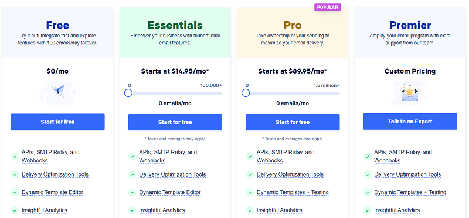The width and height of the screenshot is (469, 218).
Task: Click checkmark beside Essentials Delivery Optimization Tools
Action: point(132,175)
